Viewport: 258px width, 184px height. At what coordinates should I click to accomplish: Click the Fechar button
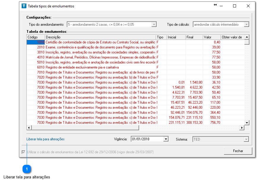238,151
